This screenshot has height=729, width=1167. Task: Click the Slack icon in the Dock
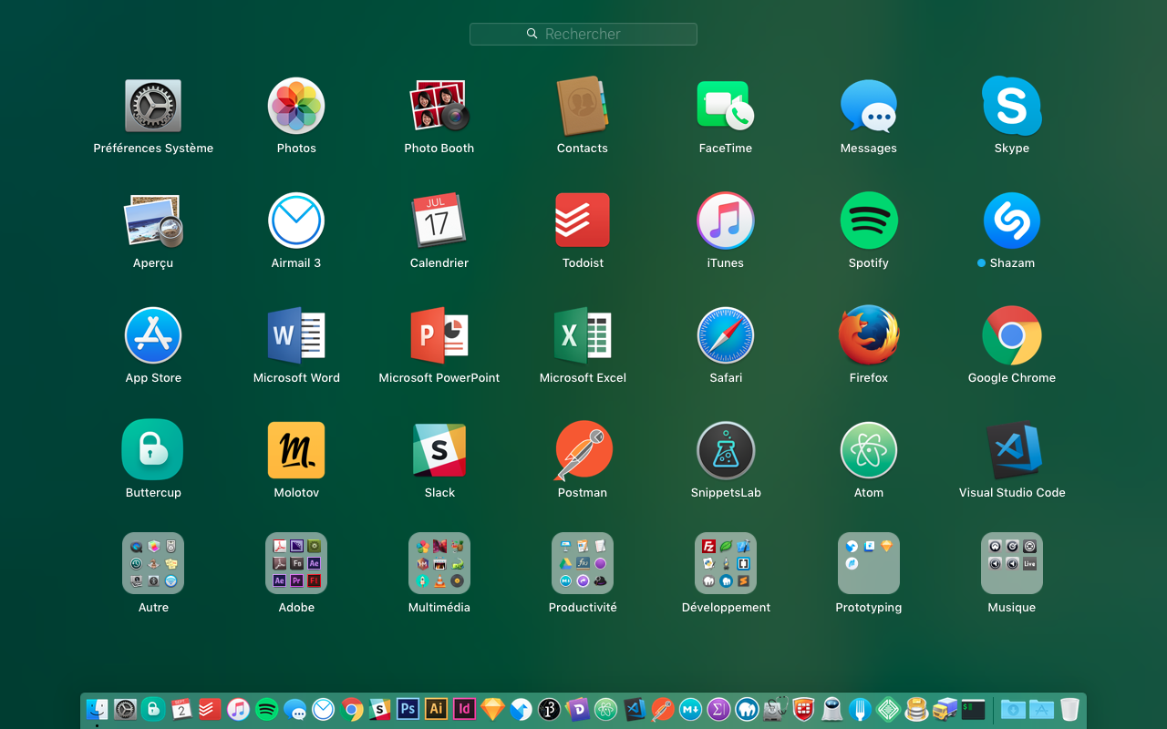(x=379, y=709)
